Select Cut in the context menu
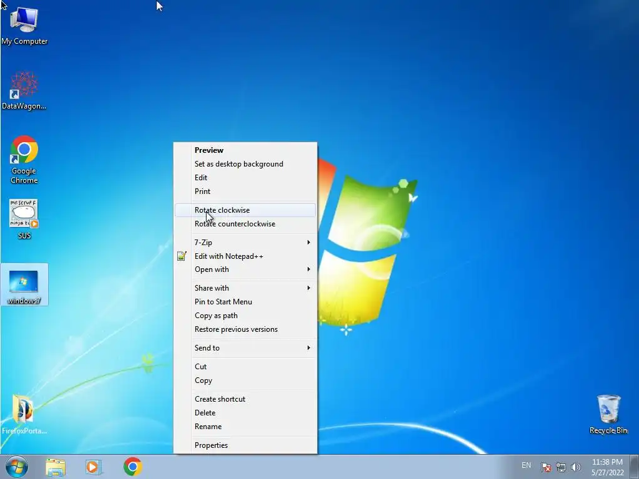Viewport: 639px width, 479px height. 245,367
